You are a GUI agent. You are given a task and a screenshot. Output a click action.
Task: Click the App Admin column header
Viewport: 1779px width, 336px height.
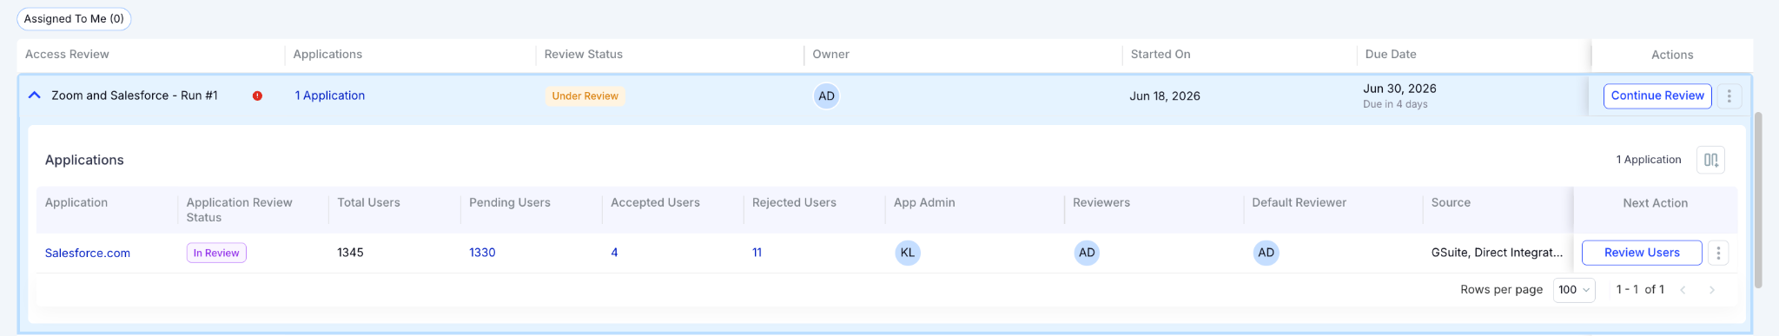coord(924,202)
